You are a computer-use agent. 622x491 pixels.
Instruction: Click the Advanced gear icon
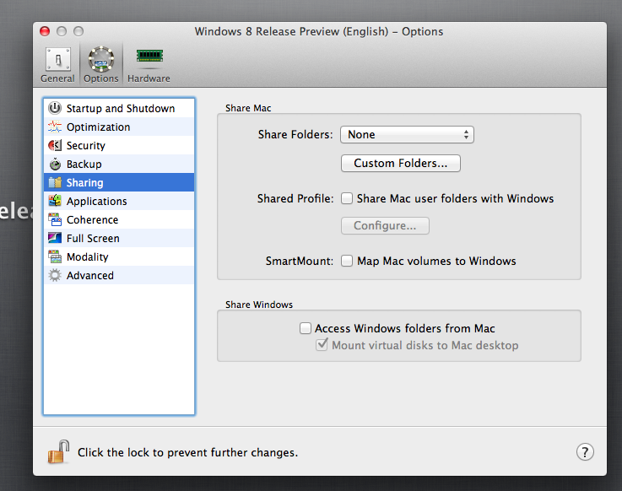click(x=55, y=275)
